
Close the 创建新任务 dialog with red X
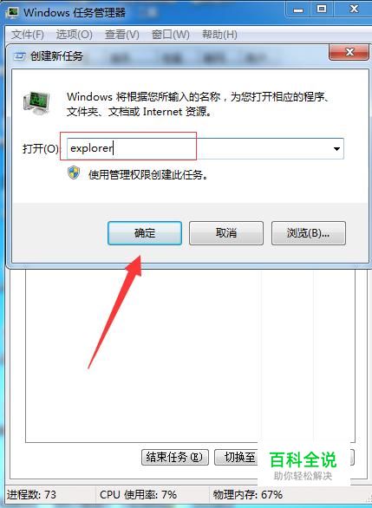point(349,52)
